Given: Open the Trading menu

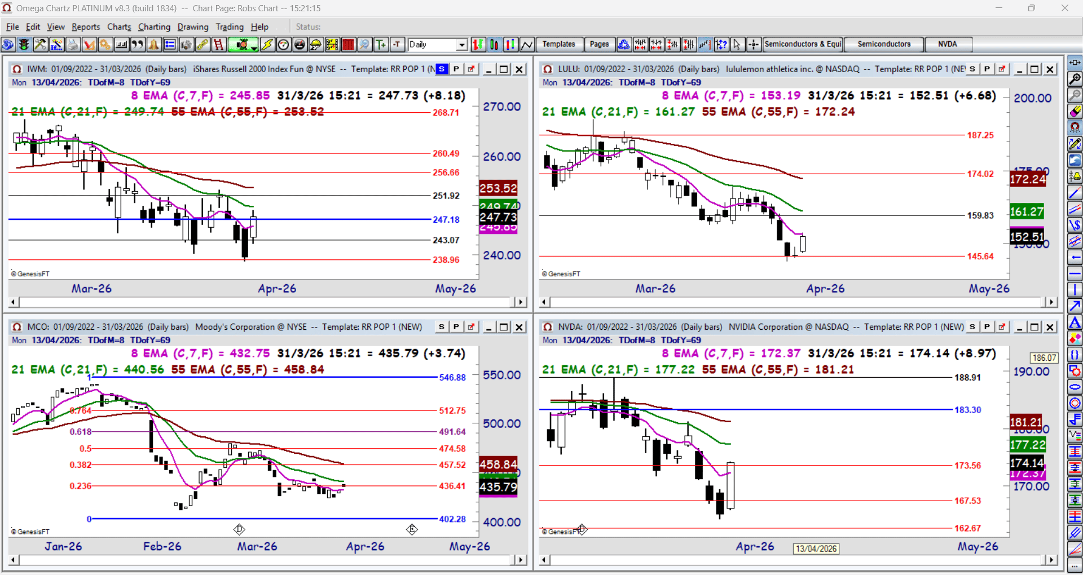Looking at the screenshot, I should 230,26.
